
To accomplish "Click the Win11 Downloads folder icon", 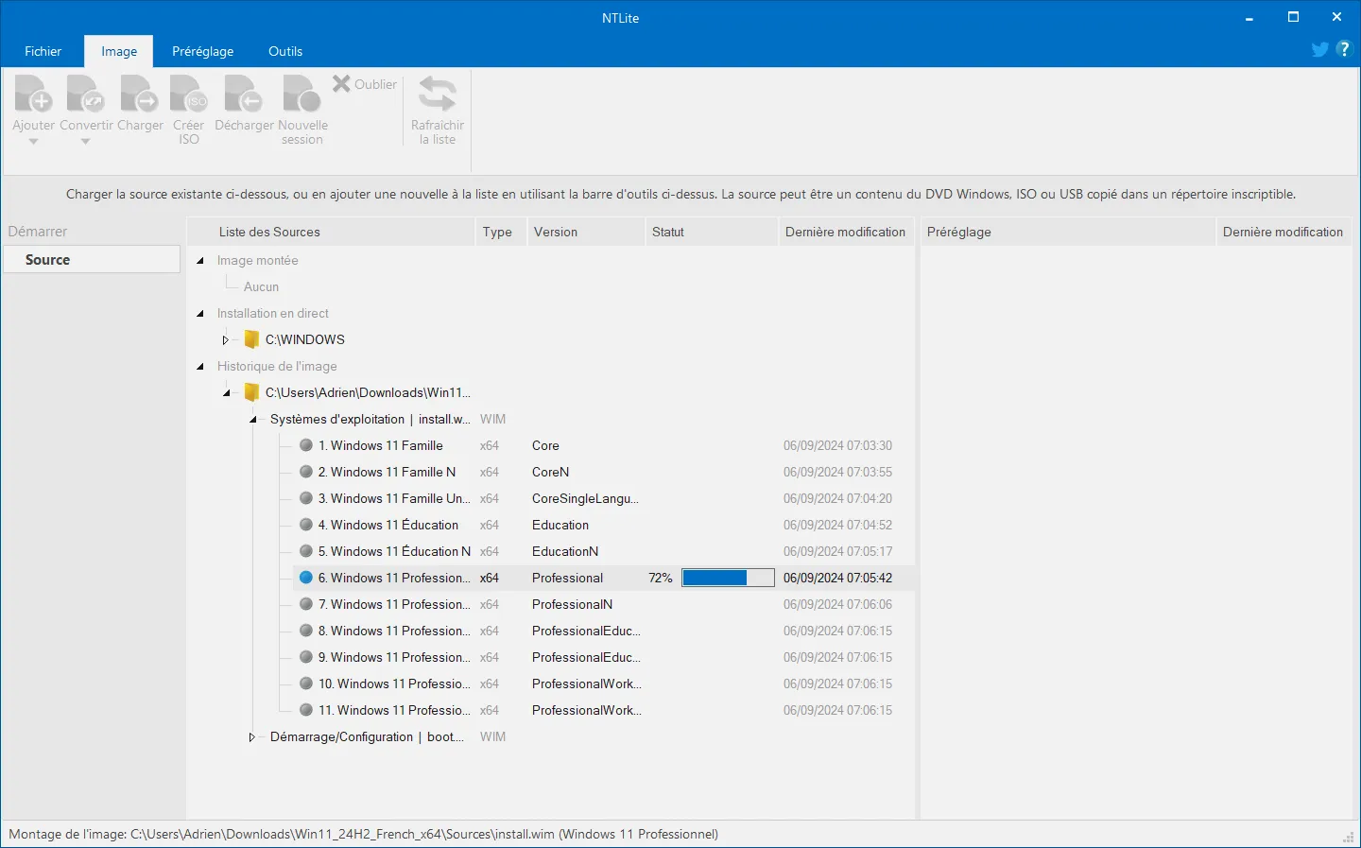I will tap(251, 392).
